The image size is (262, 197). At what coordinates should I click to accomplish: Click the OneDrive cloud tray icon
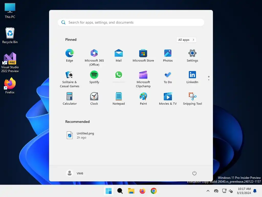coord(216,191)
